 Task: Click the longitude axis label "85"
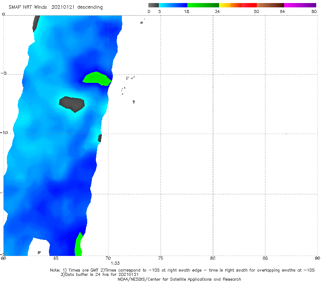pyautogui.click(x=265, y=258)
